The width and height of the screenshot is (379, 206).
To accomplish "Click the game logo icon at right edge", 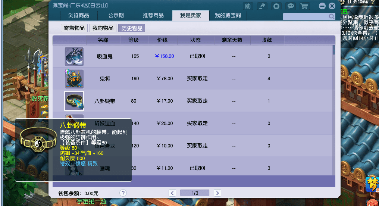I will (x=372, y=184).
